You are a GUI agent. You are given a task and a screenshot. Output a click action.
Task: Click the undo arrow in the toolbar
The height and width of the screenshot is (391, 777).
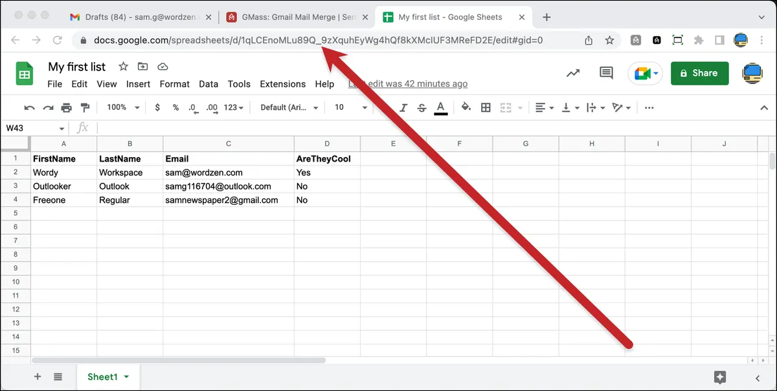point(29,108)
